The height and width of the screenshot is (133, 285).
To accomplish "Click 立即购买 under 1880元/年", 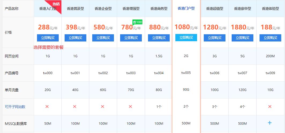I will (x=242, y=38).
